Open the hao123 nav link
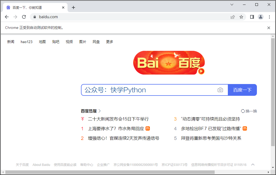The height and width of the screenshot is (175, 276). [x=27, y=42]
